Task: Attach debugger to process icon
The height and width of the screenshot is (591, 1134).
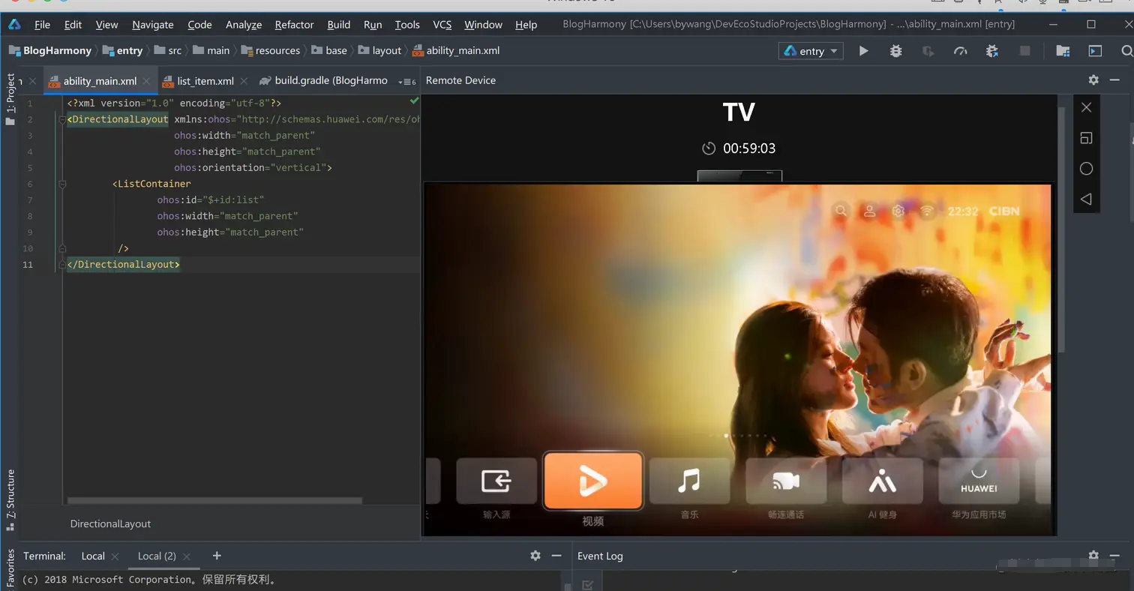Action: (992, 51)
